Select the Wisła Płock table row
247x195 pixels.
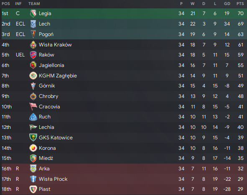[124, 179]
